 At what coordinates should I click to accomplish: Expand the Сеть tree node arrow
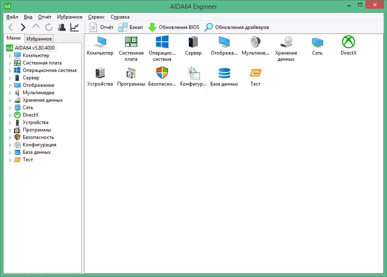(10, 108)
